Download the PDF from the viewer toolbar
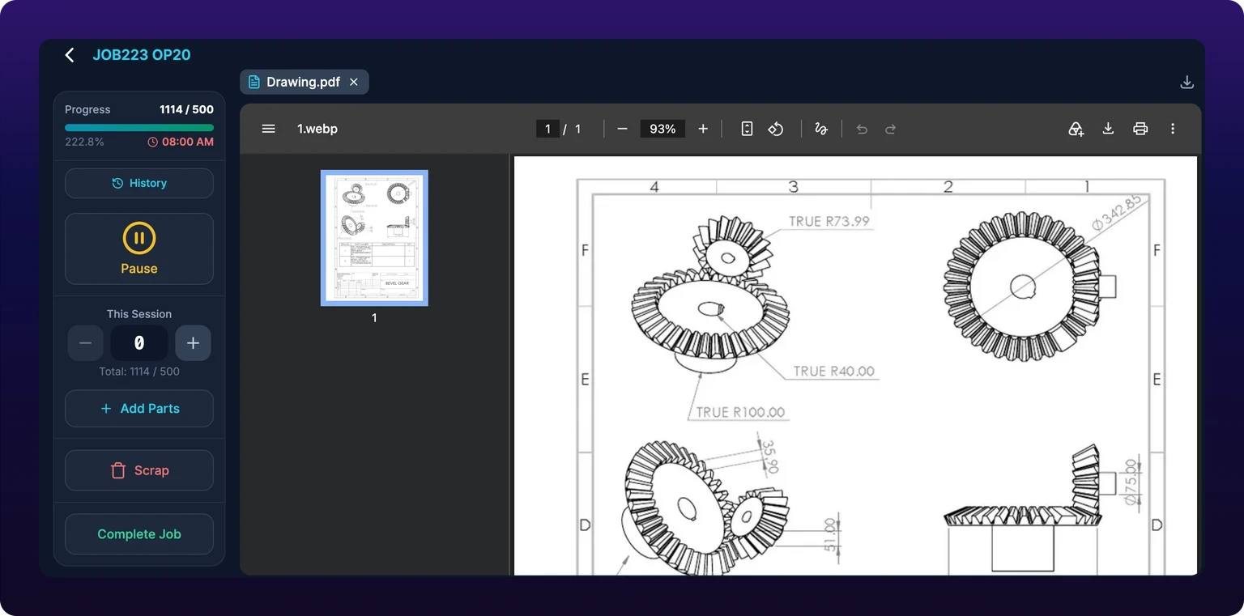 [x=1108, y=129]
